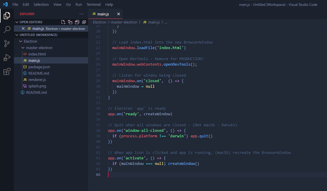The height and width of the screenshot is (191, 327).
Task: Open breadcrumb dropdown for master-electron
Action: pyautogui.click(x=124, y=22)
